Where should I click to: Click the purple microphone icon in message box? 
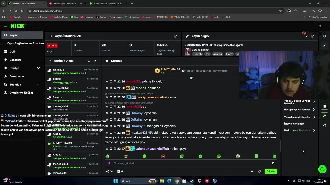[109, 163]
